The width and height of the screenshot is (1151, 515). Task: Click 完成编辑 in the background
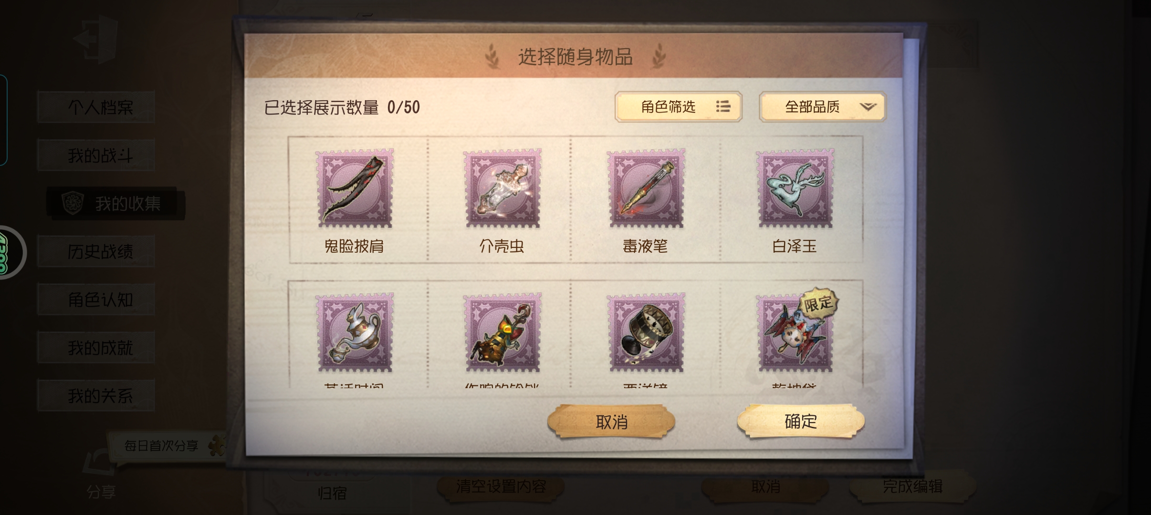coord(912,486)
